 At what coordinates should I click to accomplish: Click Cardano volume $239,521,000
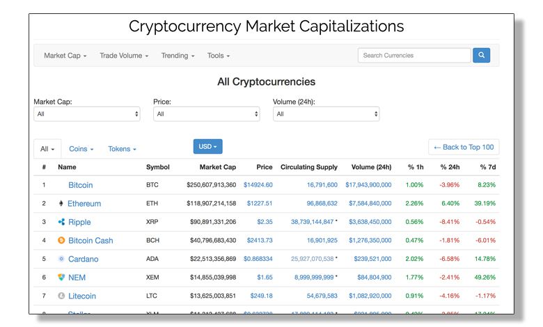click(372, 259)
